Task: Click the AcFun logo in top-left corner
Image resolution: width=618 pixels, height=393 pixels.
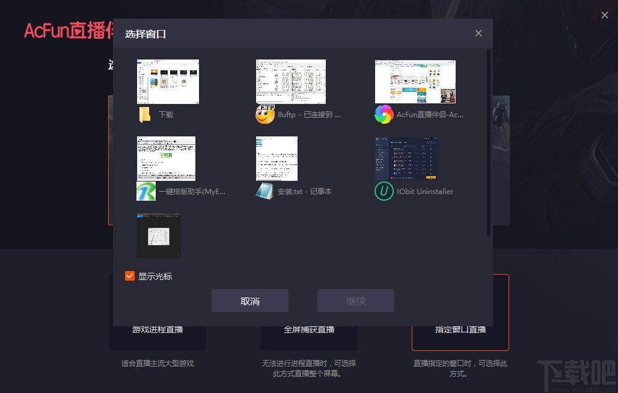Action: 60,30
